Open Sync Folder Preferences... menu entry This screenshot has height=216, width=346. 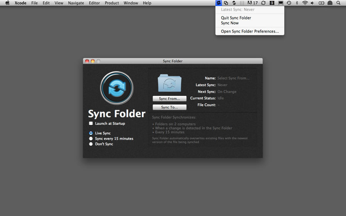click(250, 31)
